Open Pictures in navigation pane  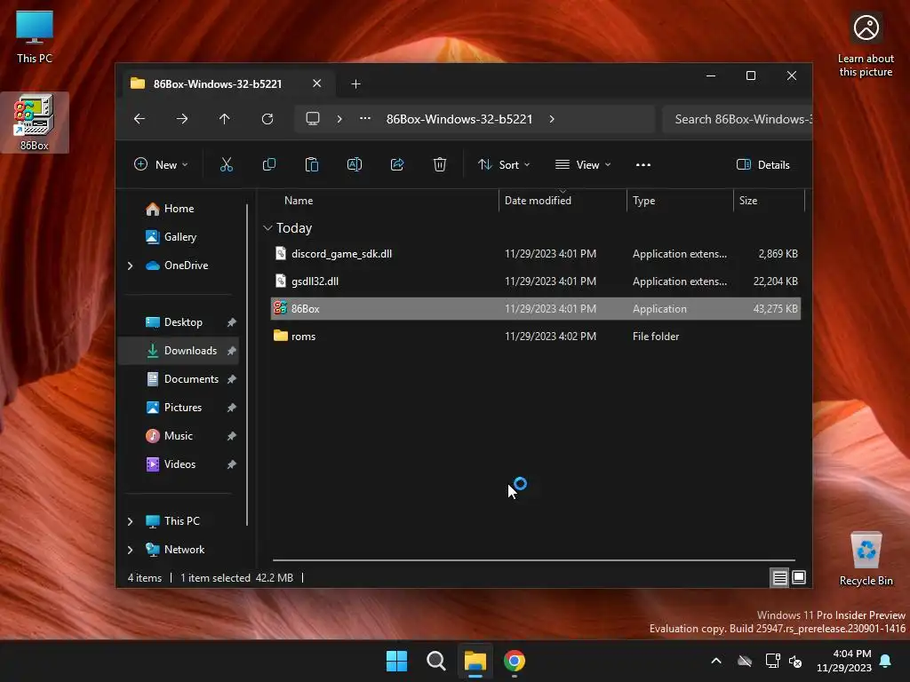tap(179, 408)
